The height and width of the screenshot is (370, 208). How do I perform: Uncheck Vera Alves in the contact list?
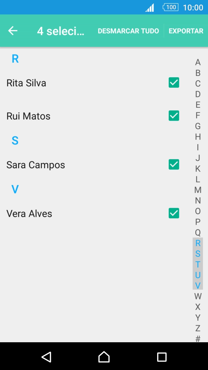pyautogui.click(x=173, y=213)
